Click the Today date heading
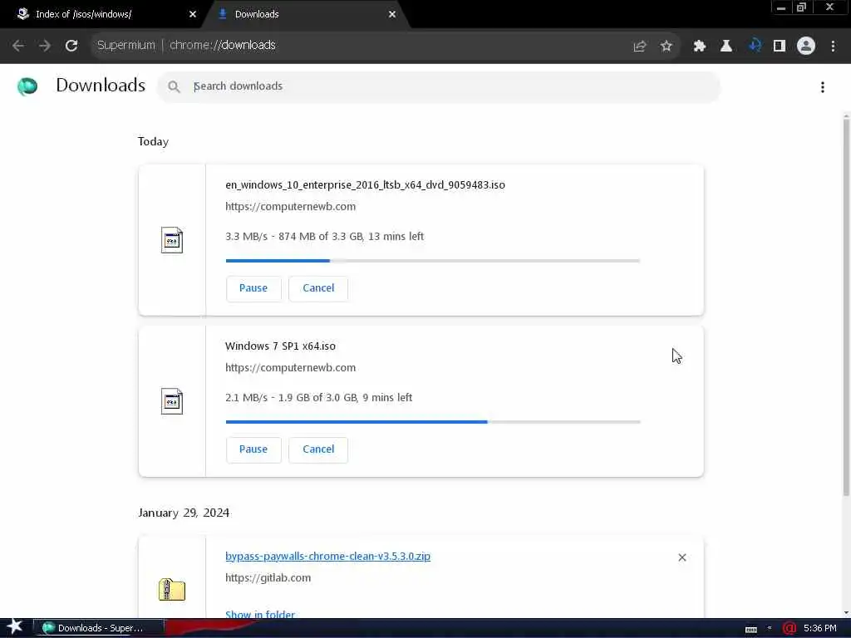Screen dimensions: 851x638 [x=153, y=141]
